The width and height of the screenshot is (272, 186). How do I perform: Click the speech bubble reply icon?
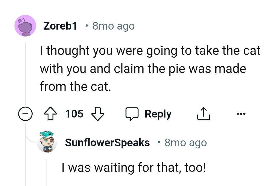pos(132,114)
